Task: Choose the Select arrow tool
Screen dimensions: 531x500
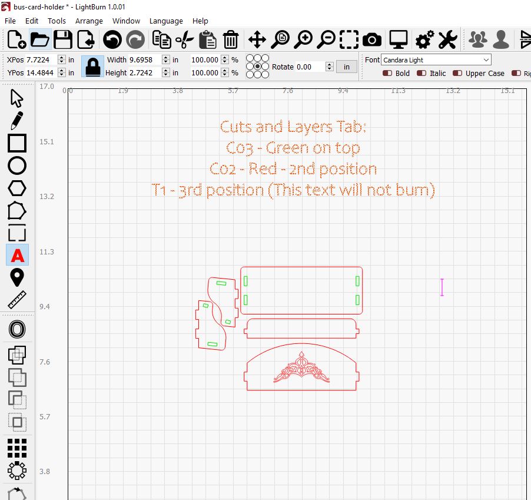Action: [17, 98]
